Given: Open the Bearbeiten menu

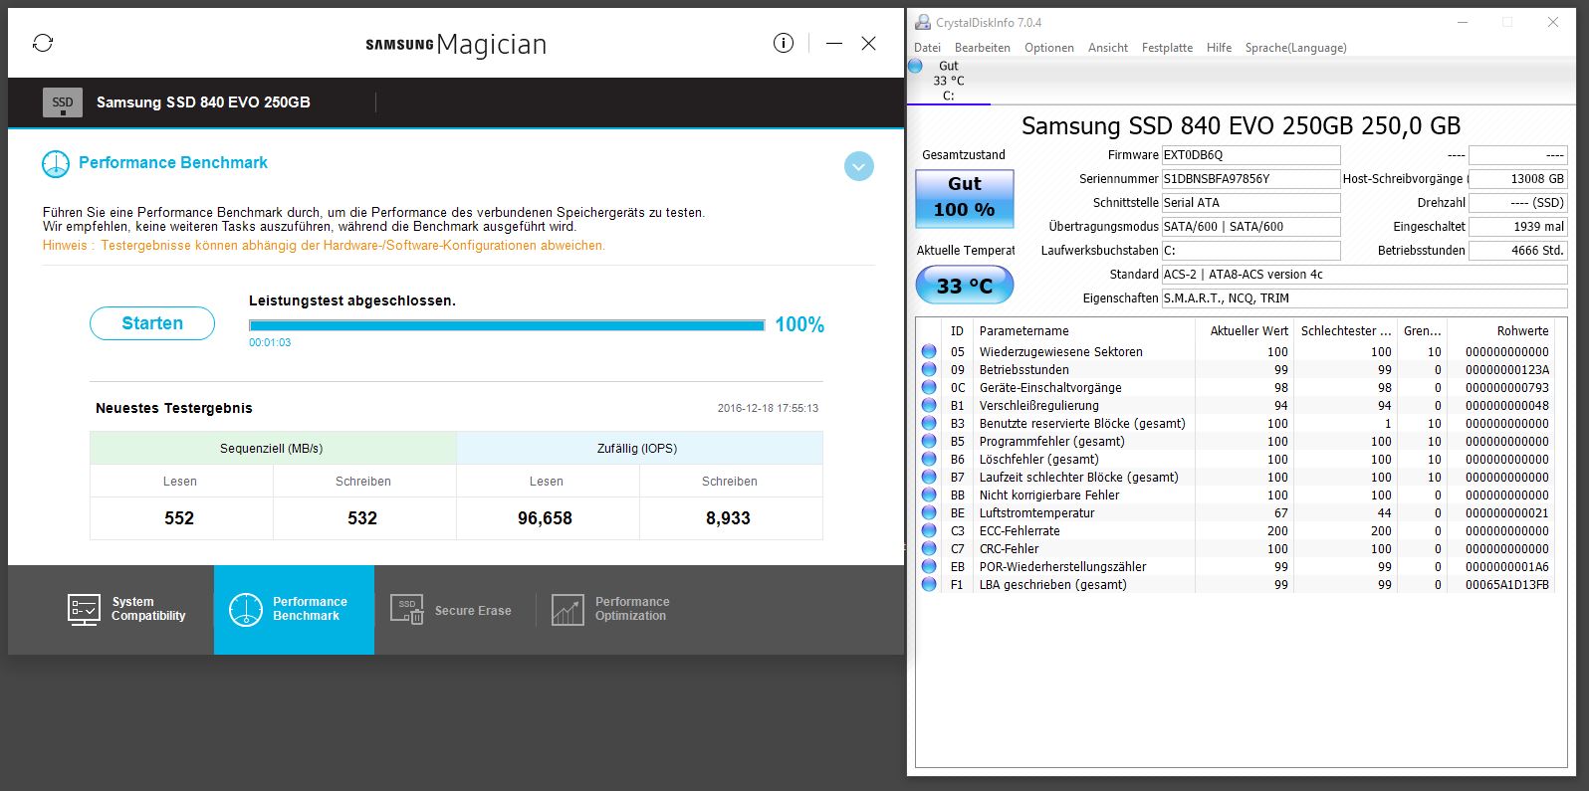Looking at the screenshot, I should [x=983, y=48].
